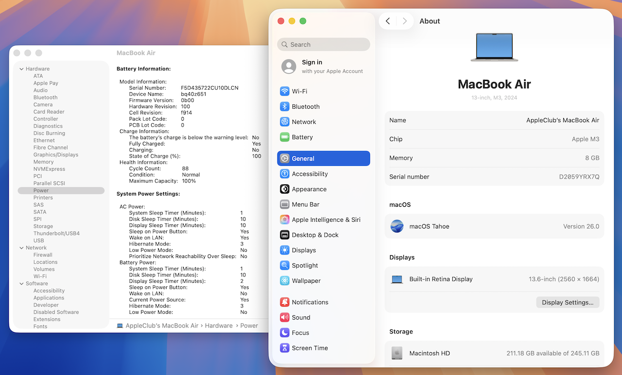622x375 pixels.
Task: Click the Focus moon icon in sidebar
Action: [x=285, y=333]
